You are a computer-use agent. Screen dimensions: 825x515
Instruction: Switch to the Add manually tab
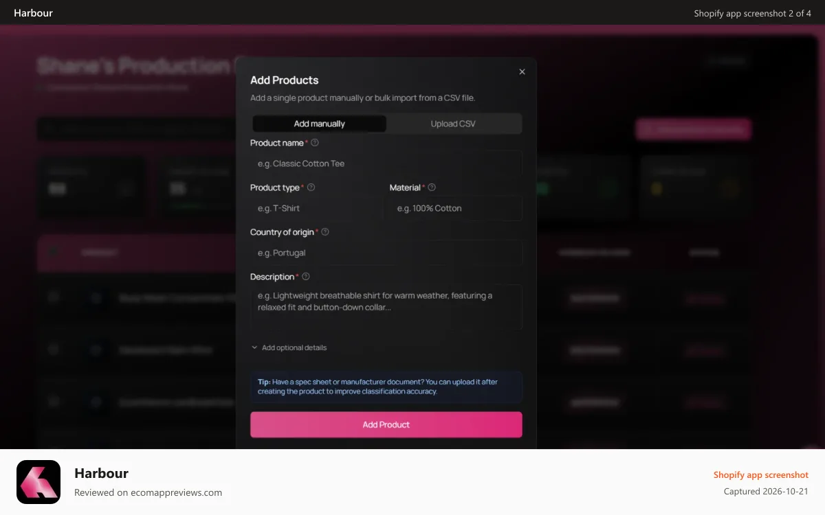click(x=319, y=124)
